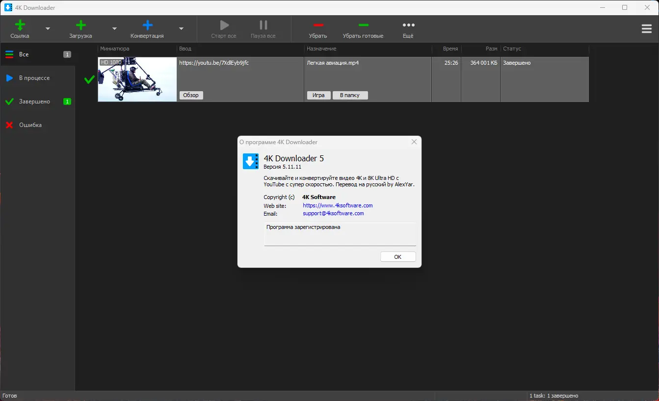Click the Версия 5.11.11 text
The width and height of the screenshot is (659, 401).
click(x=283, y=167)
